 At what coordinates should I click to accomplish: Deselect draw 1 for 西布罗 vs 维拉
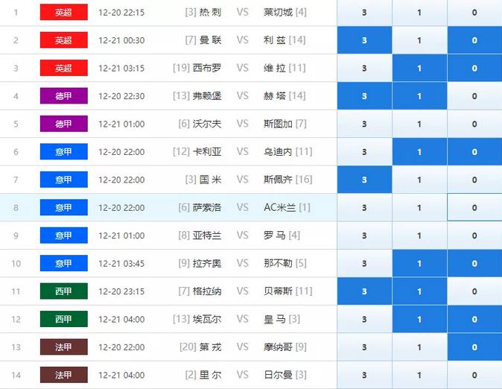[x=419, y=69]
